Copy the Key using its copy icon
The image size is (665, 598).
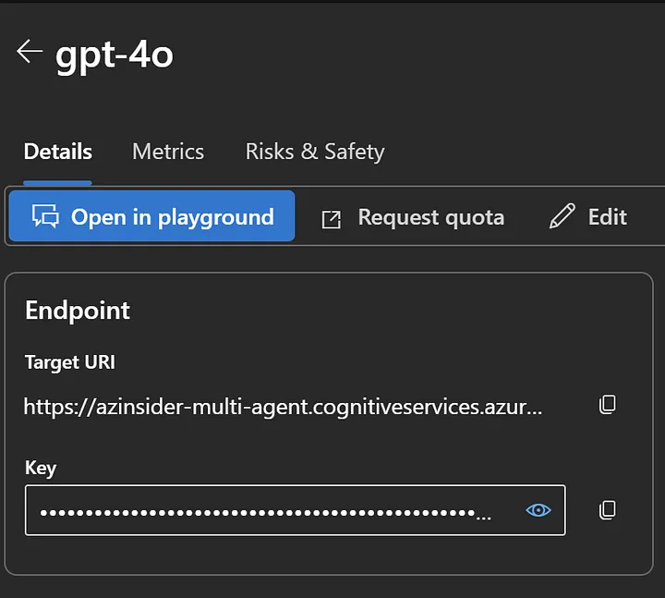607,509
